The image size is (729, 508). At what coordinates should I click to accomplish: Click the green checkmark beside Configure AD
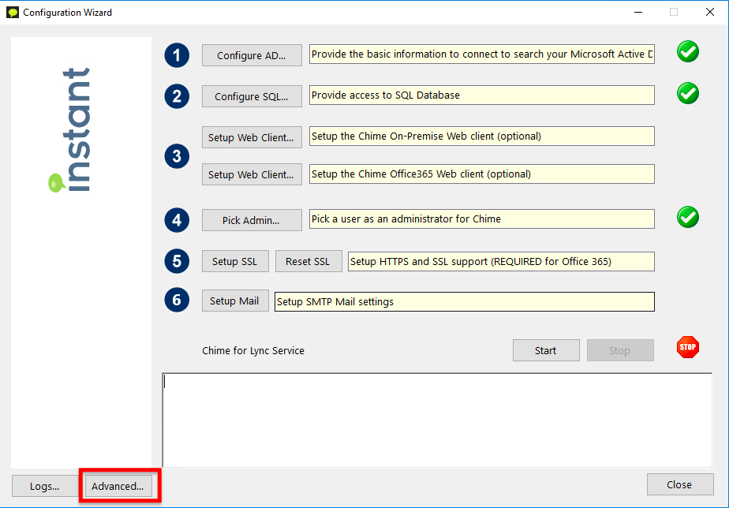[688, 51]
